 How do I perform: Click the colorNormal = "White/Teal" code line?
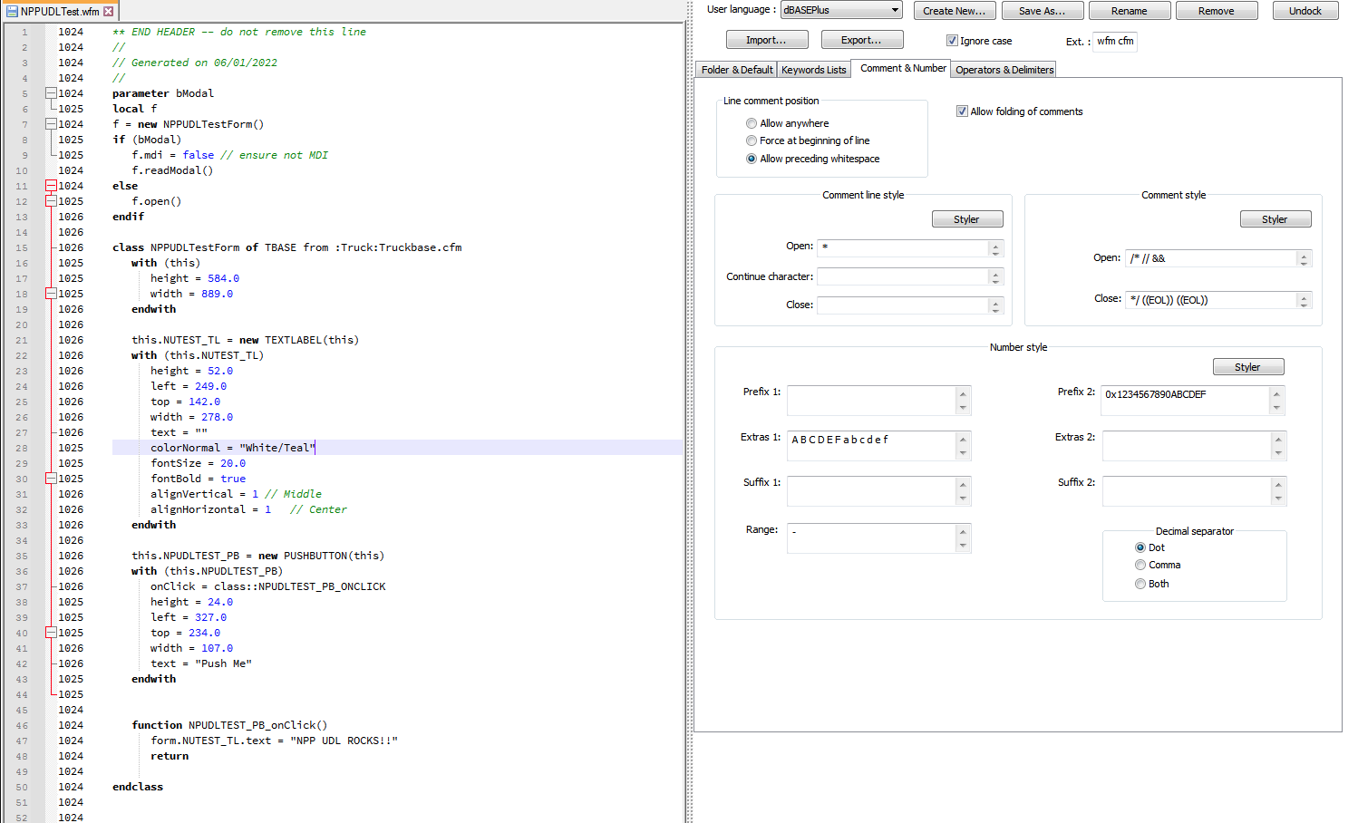click(232, 448)
